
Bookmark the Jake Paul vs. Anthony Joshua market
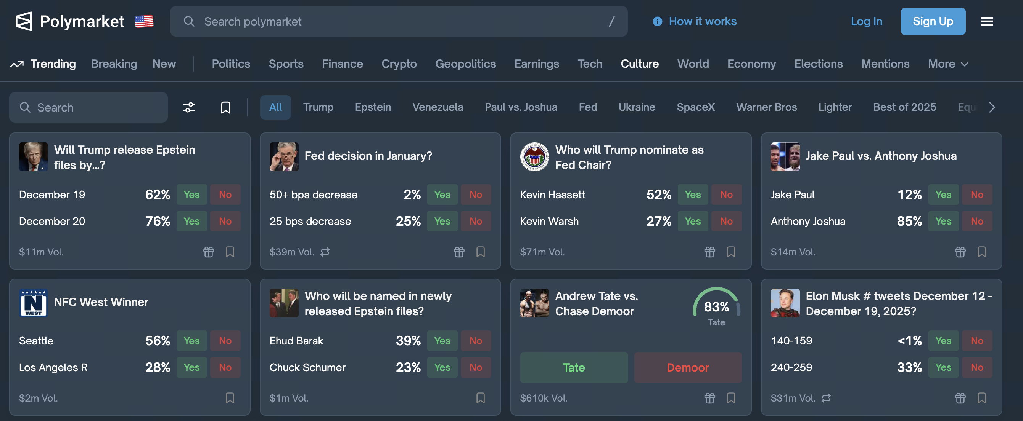982,252
